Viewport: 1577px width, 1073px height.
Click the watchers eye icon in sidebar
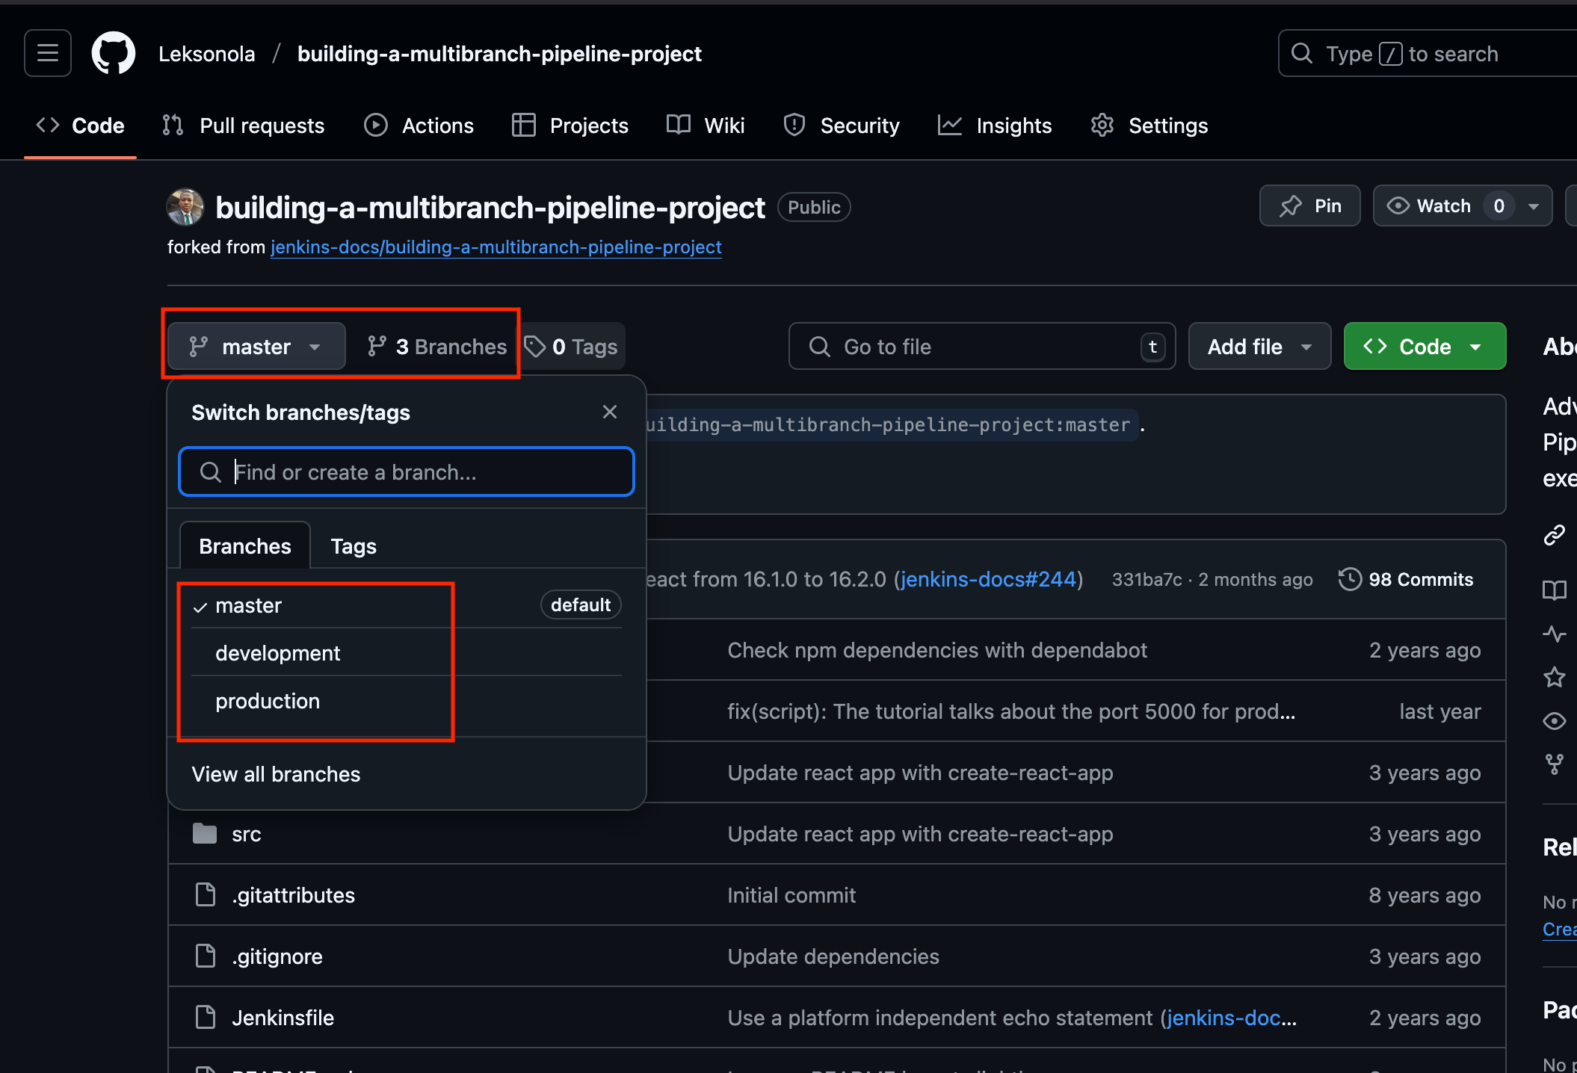tap(1555, 721)
